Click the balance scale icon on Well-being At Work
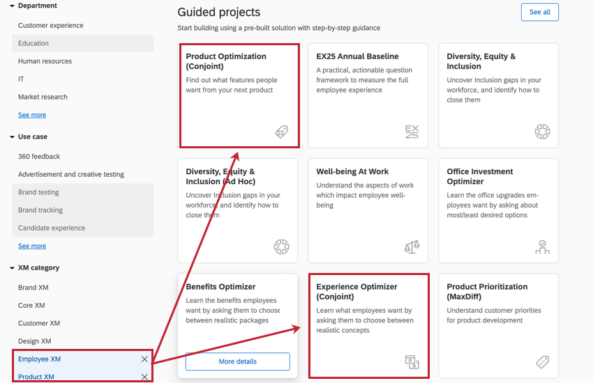 point(412,247)
